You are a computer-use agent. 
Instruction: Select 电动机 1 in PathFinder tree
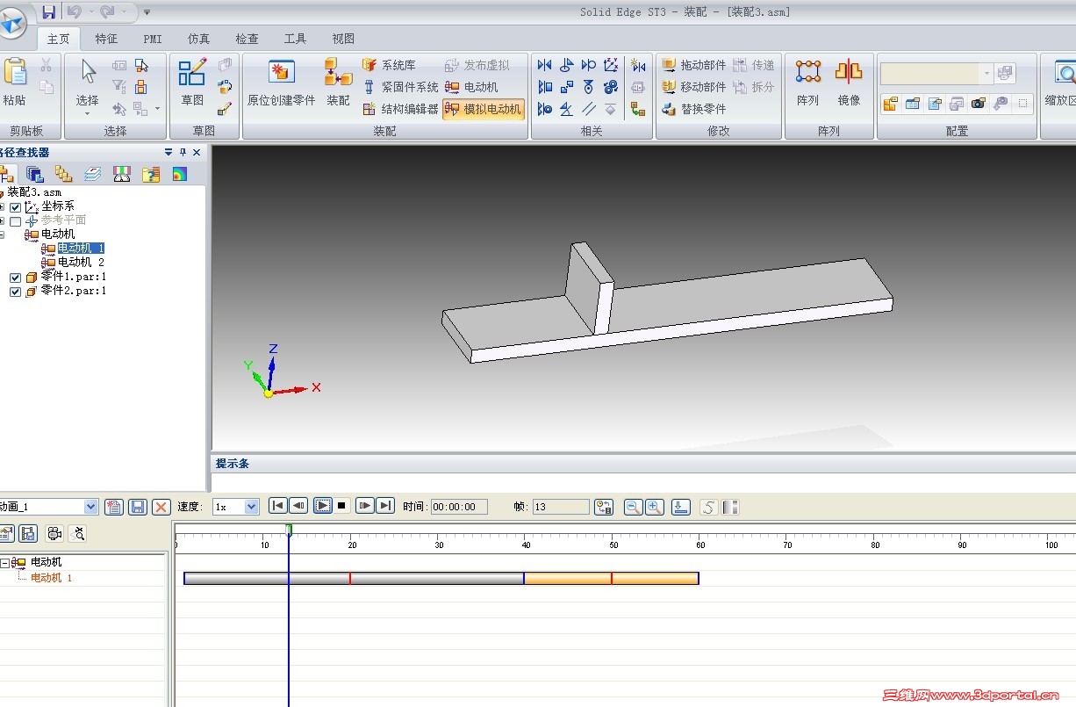click(x=81, y=249)
